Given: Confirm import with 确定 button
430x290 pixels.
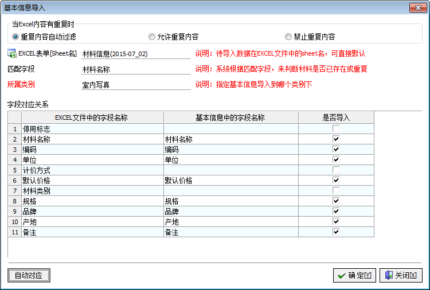Looking at the screenshot, I should point(354,276).
